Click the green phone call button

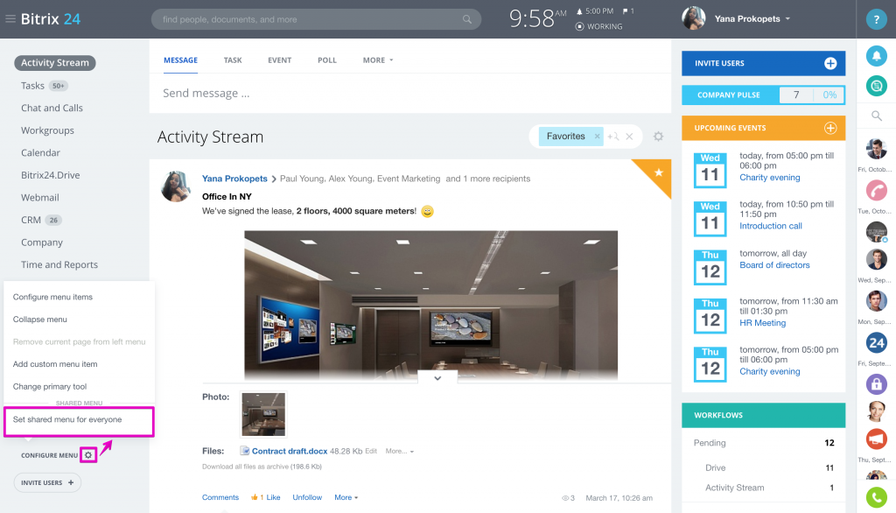[876, 497]
